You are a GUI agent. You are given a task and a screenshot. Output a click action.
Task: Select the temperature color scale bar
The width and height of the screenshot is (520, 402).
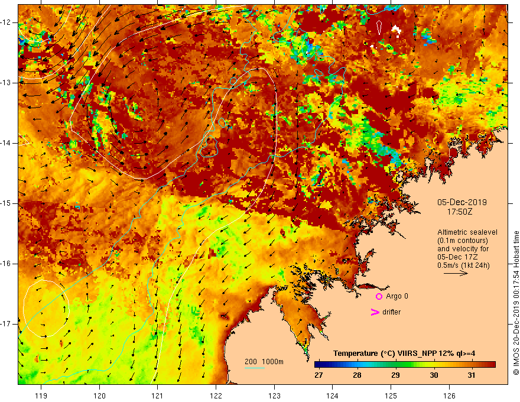405,365
